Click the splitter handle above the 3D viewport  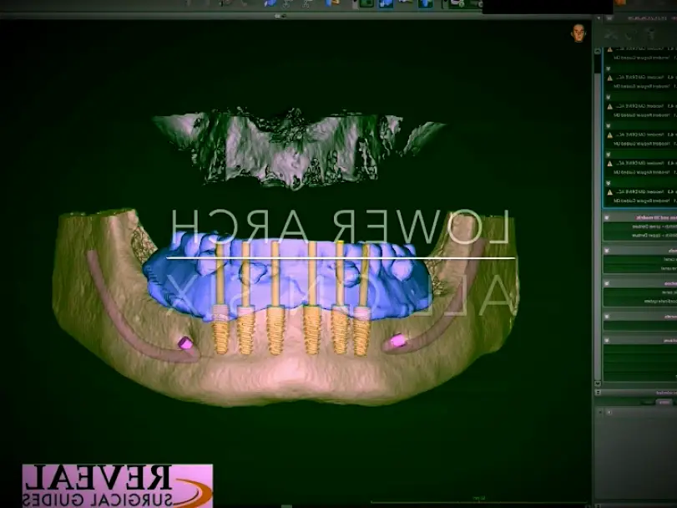(x=280, y=16)
